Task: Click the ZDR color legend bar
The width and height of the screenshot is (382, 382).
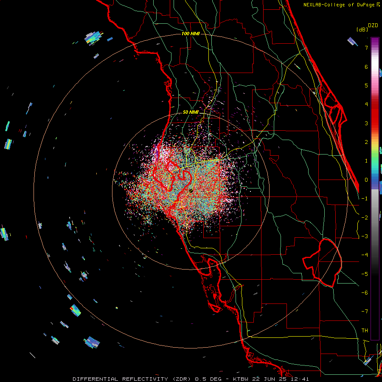Action: click(375, 188)
